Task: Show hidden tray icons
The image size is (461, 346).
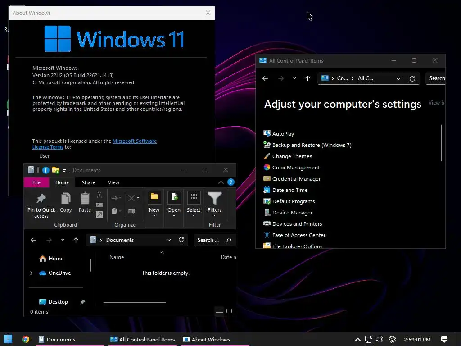Action: coord(358,339)
